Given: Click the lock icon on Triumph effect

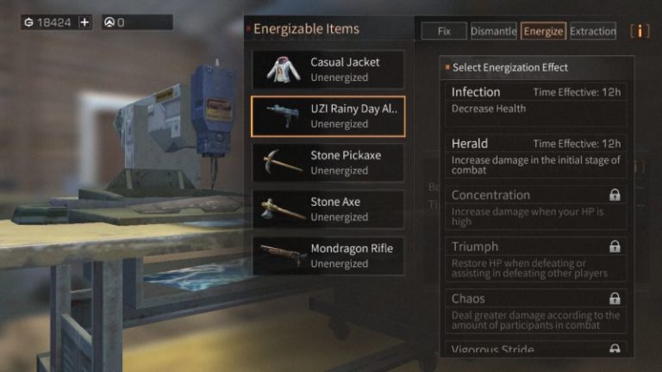Looking at the screenshot, I should (615, 246).
